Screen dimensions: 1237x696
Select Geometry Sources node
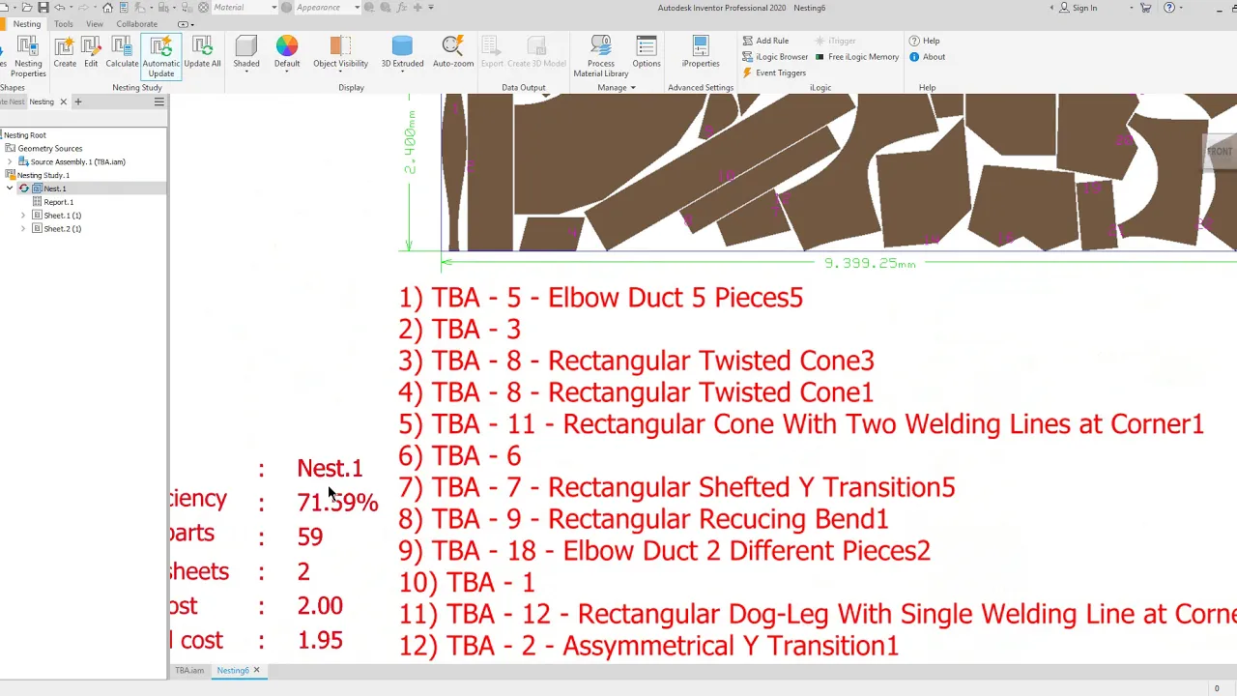[x=49, y=149]
